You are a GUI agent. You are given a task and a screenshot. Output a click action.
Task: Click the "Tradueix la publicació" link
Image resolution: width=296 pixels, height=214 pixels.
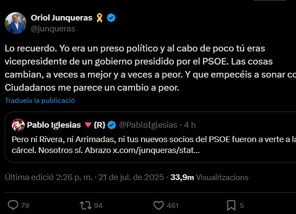point(40,101)
